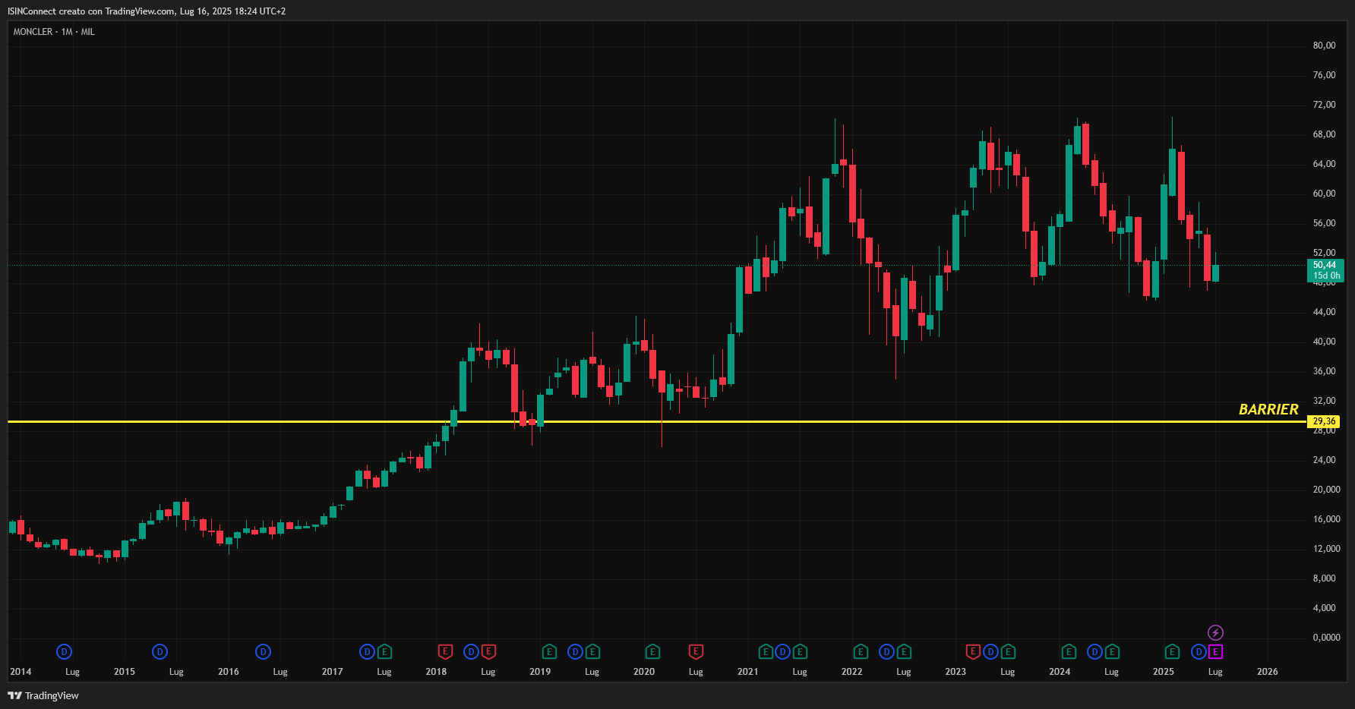Click the yellow 29,36 price tag
This screenshot has width=1355, height=709.
point(1324,421)
